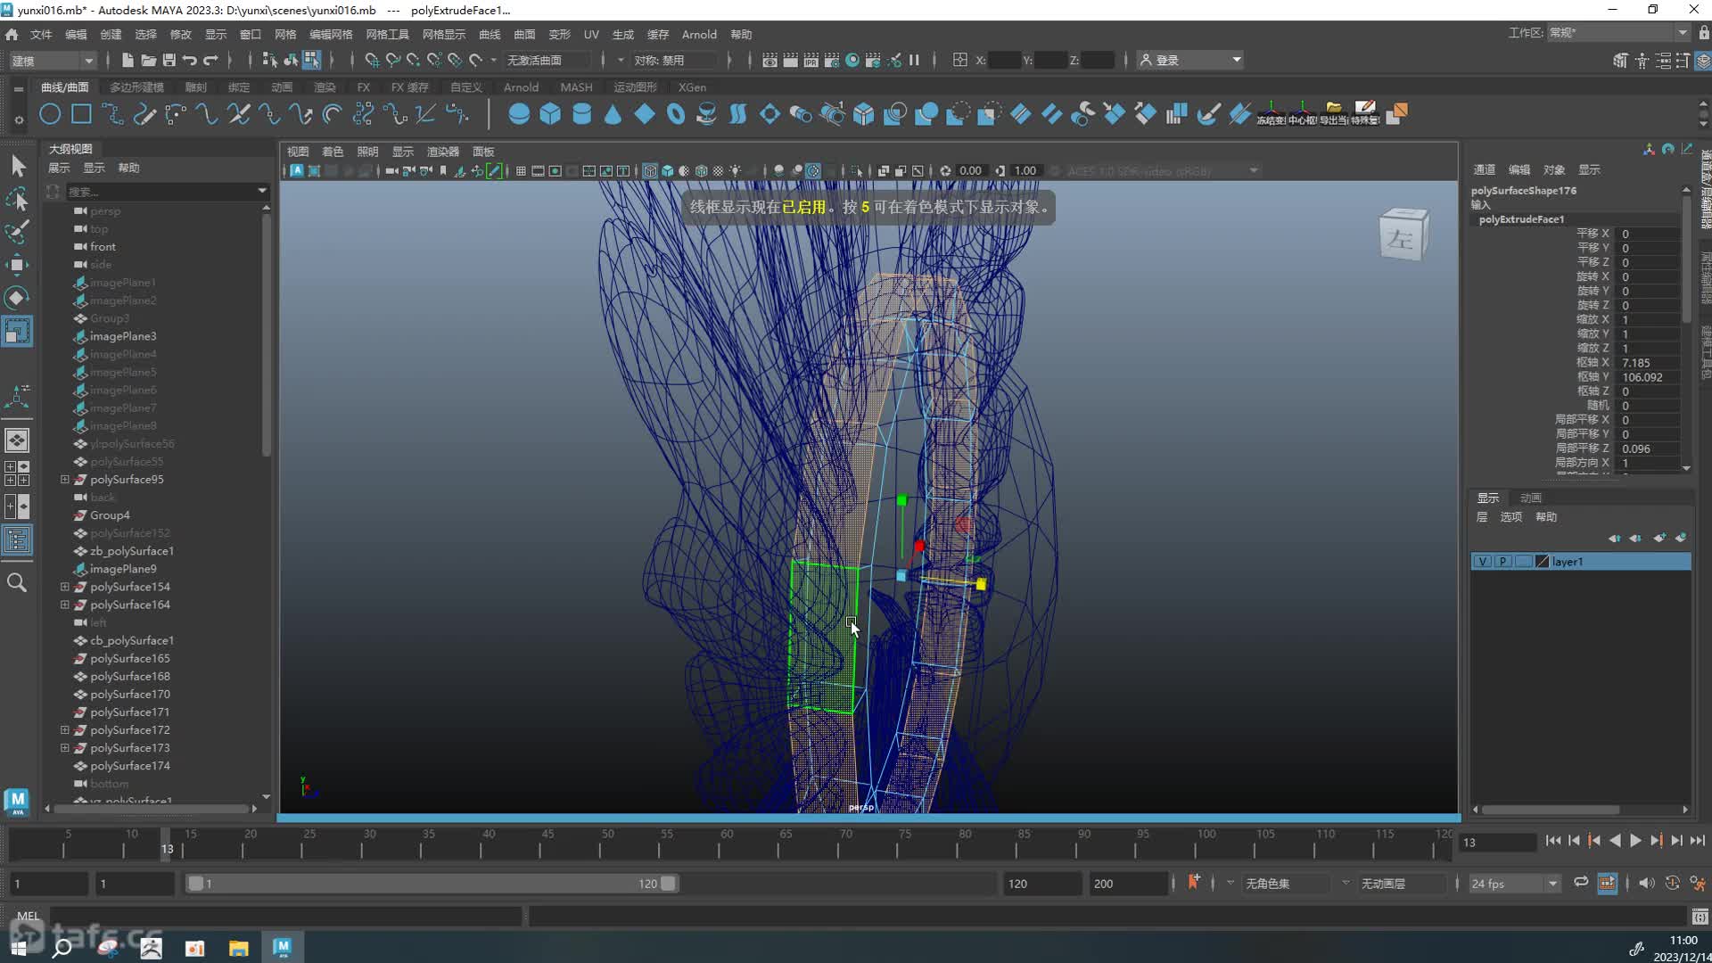Open the outliner search magnifier icon
The image size is (1712, 963).
click(x=17, y=583)
